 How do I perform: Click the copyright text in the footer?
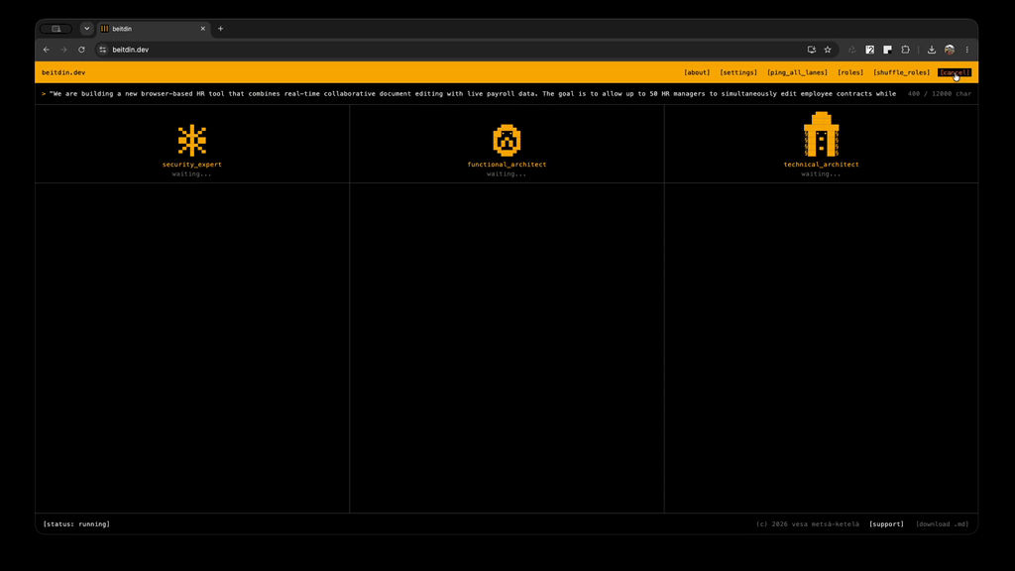tap(808, 524)
